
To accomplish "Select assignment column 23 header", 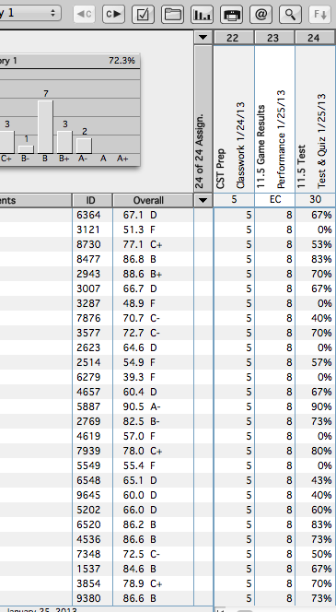I will click(x=273, y=38).
